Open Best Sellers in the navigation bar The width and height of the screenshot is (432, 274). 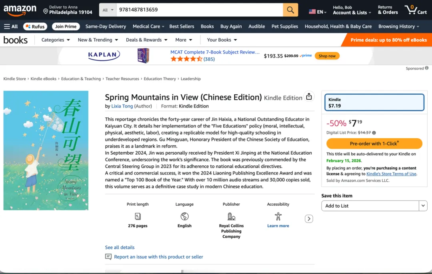(x=182, y=26)
